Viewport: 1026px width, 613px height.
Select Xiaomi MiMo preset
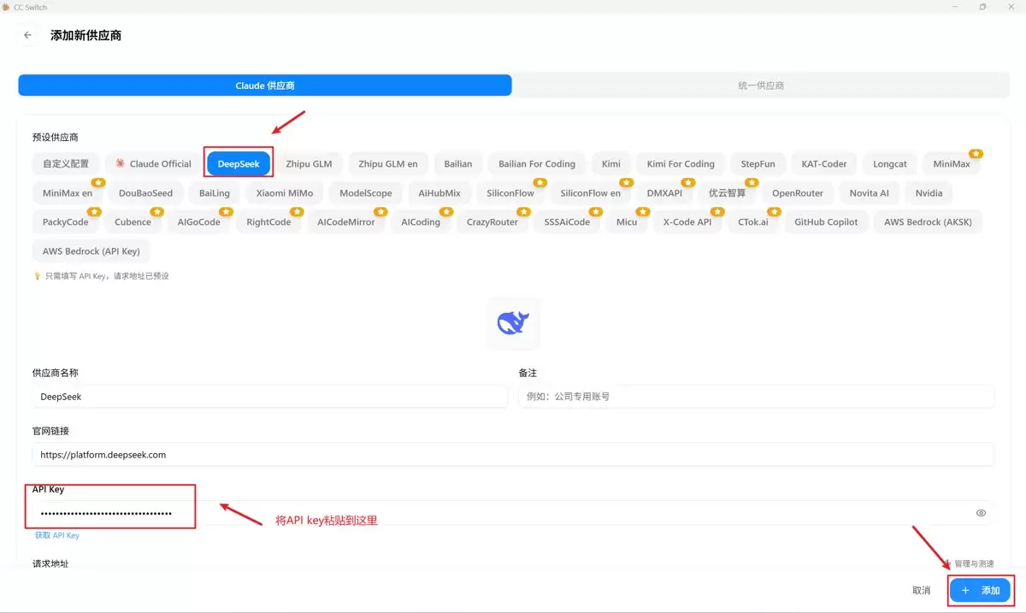[285, 193]
